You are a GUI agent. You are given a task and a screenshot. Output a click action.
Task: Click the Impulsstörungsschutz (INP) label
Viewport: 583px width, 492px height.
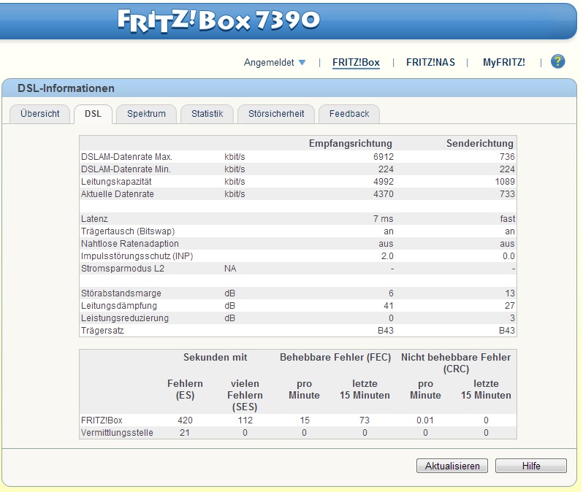pos(137,256)
